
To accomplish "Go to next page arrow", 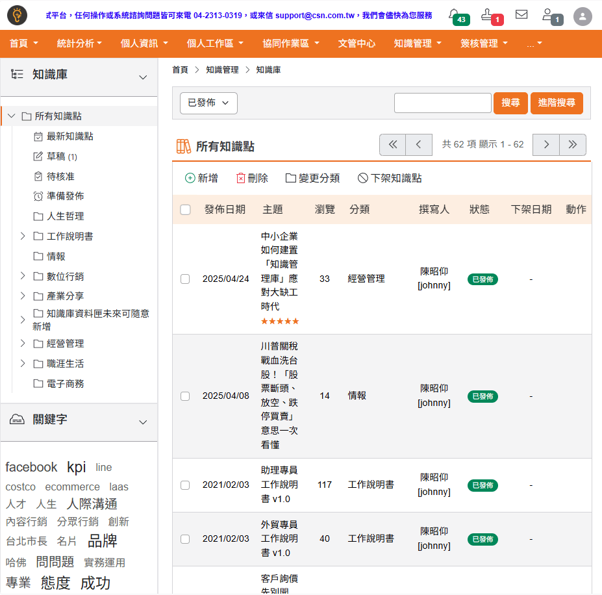I will [546, 145].
